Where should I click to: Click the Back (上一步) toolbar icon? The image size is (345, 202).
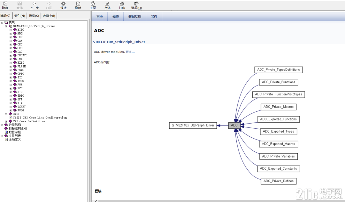point(34,4)
